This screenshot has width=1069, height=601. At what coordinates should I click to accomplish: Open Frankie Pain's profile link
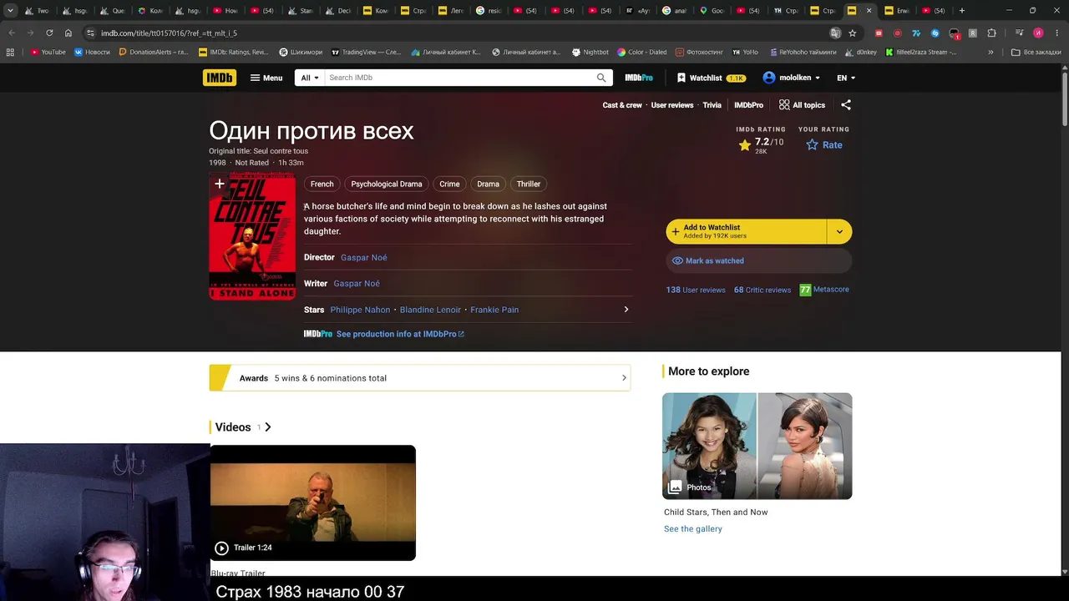click(x=494, y=310)
